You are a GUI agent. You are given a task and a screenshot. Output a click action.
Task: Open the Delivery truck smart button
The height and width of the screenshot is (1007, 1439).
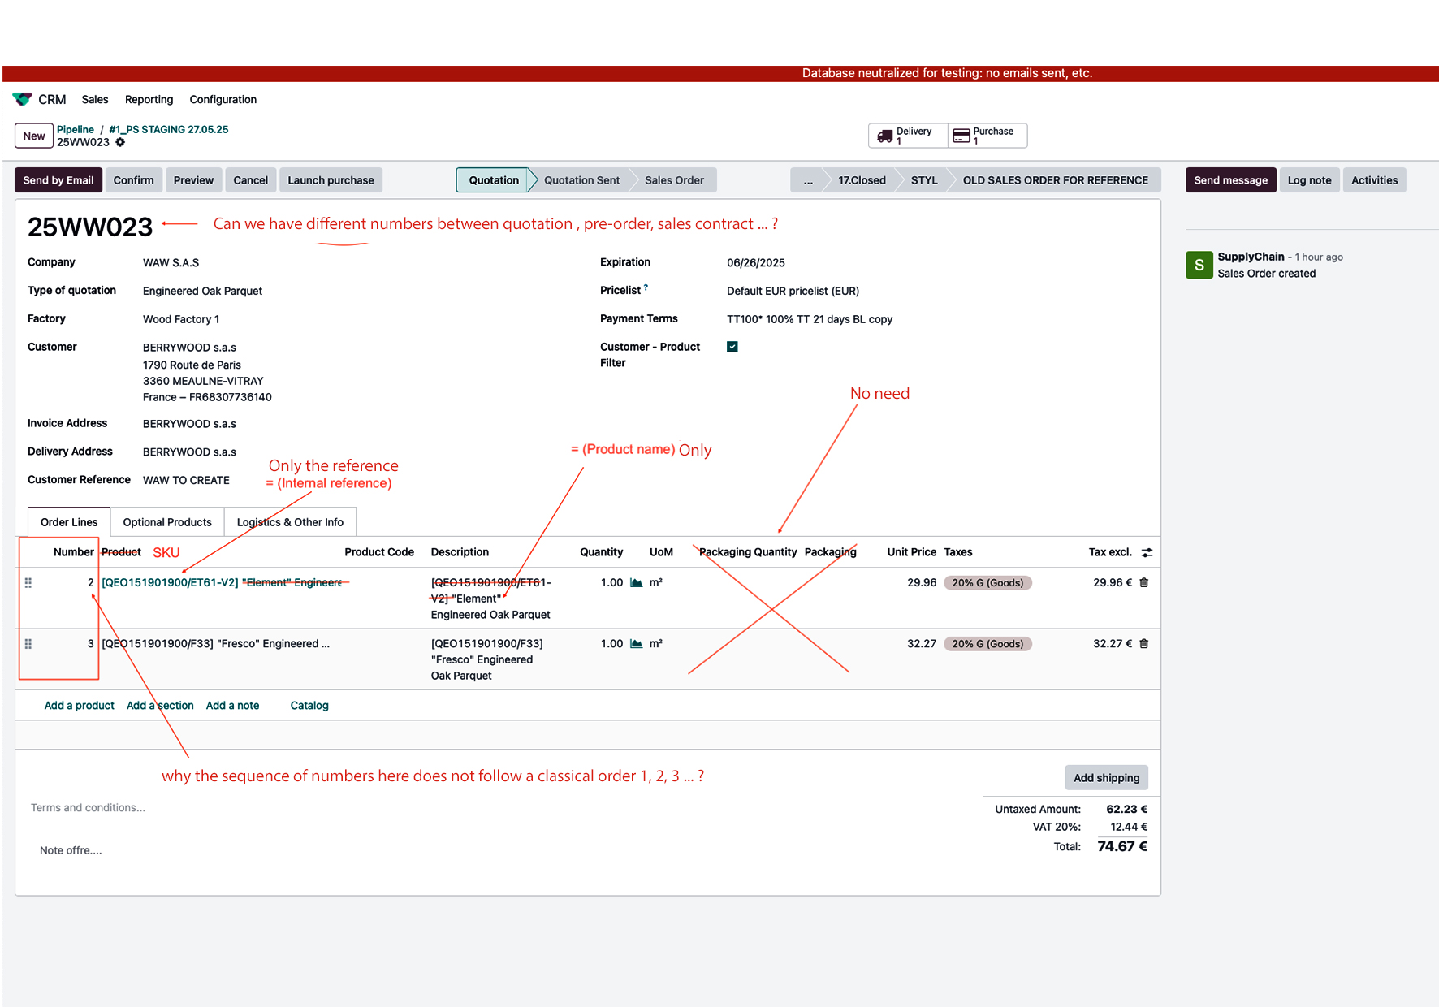coord(908,136)
